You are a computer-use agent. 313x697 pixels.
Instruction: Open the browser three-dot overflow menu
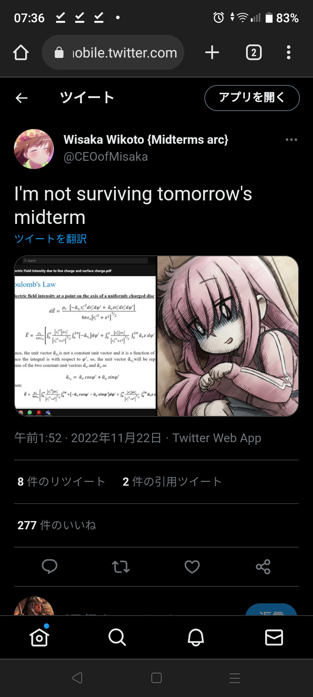click(x=289, y=53)
